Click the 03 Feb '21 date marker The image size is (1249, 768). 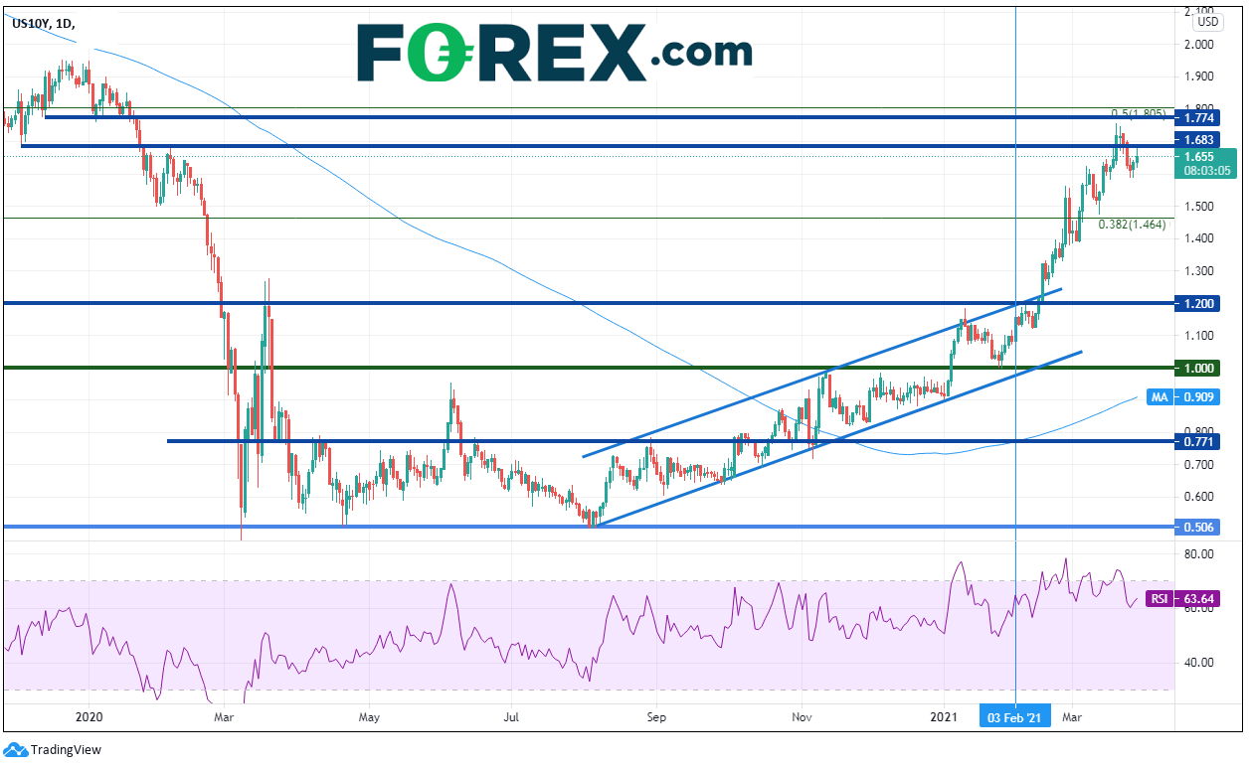(x=1014, y=716)
